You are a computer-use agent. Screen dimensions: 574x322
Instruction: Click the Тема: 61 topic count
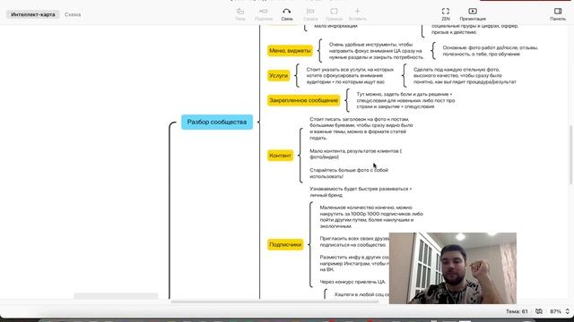517,311
